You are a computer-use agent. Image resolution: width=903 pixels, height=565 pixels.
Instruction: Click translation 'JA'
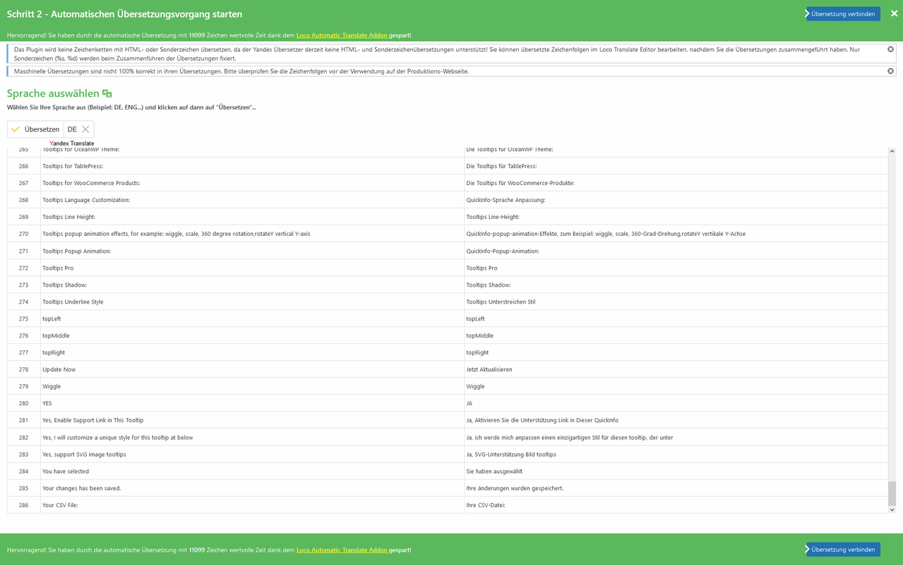pos(470,403)
